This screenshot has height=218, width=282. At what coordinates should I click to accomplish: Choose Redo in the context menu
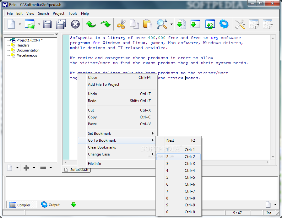117,101
